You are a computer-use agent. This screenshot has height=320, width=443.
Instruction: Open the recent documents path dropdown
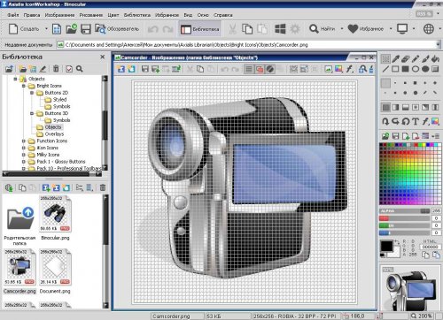click(438, 45)
